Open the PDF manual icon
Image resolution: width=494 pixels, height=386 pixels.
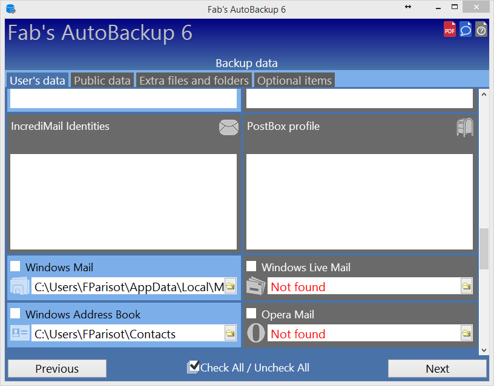450,29
